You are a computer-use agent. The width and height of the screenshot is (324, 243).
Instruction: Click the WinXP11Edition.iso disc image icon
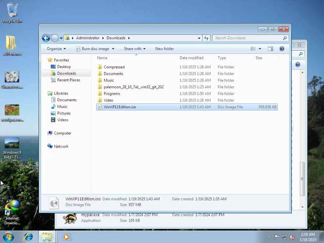point(100,107)
